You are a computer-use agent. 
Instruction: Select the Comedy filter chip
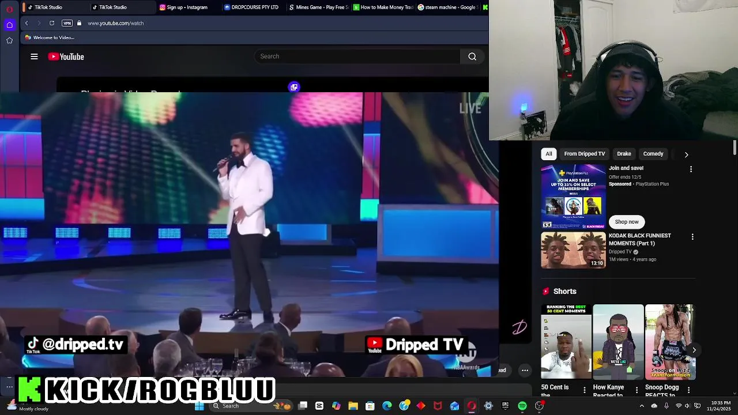click(x=653, y=154)
